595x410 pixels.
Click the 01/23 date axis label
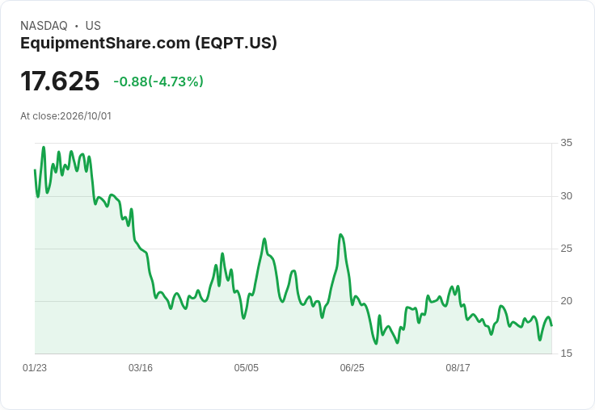coord(35,368)
